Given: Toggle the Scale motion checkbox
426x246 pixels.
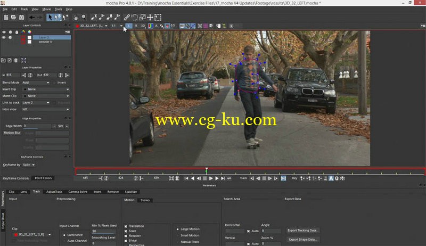Looking at the screenshot, I should coord(126,231).
